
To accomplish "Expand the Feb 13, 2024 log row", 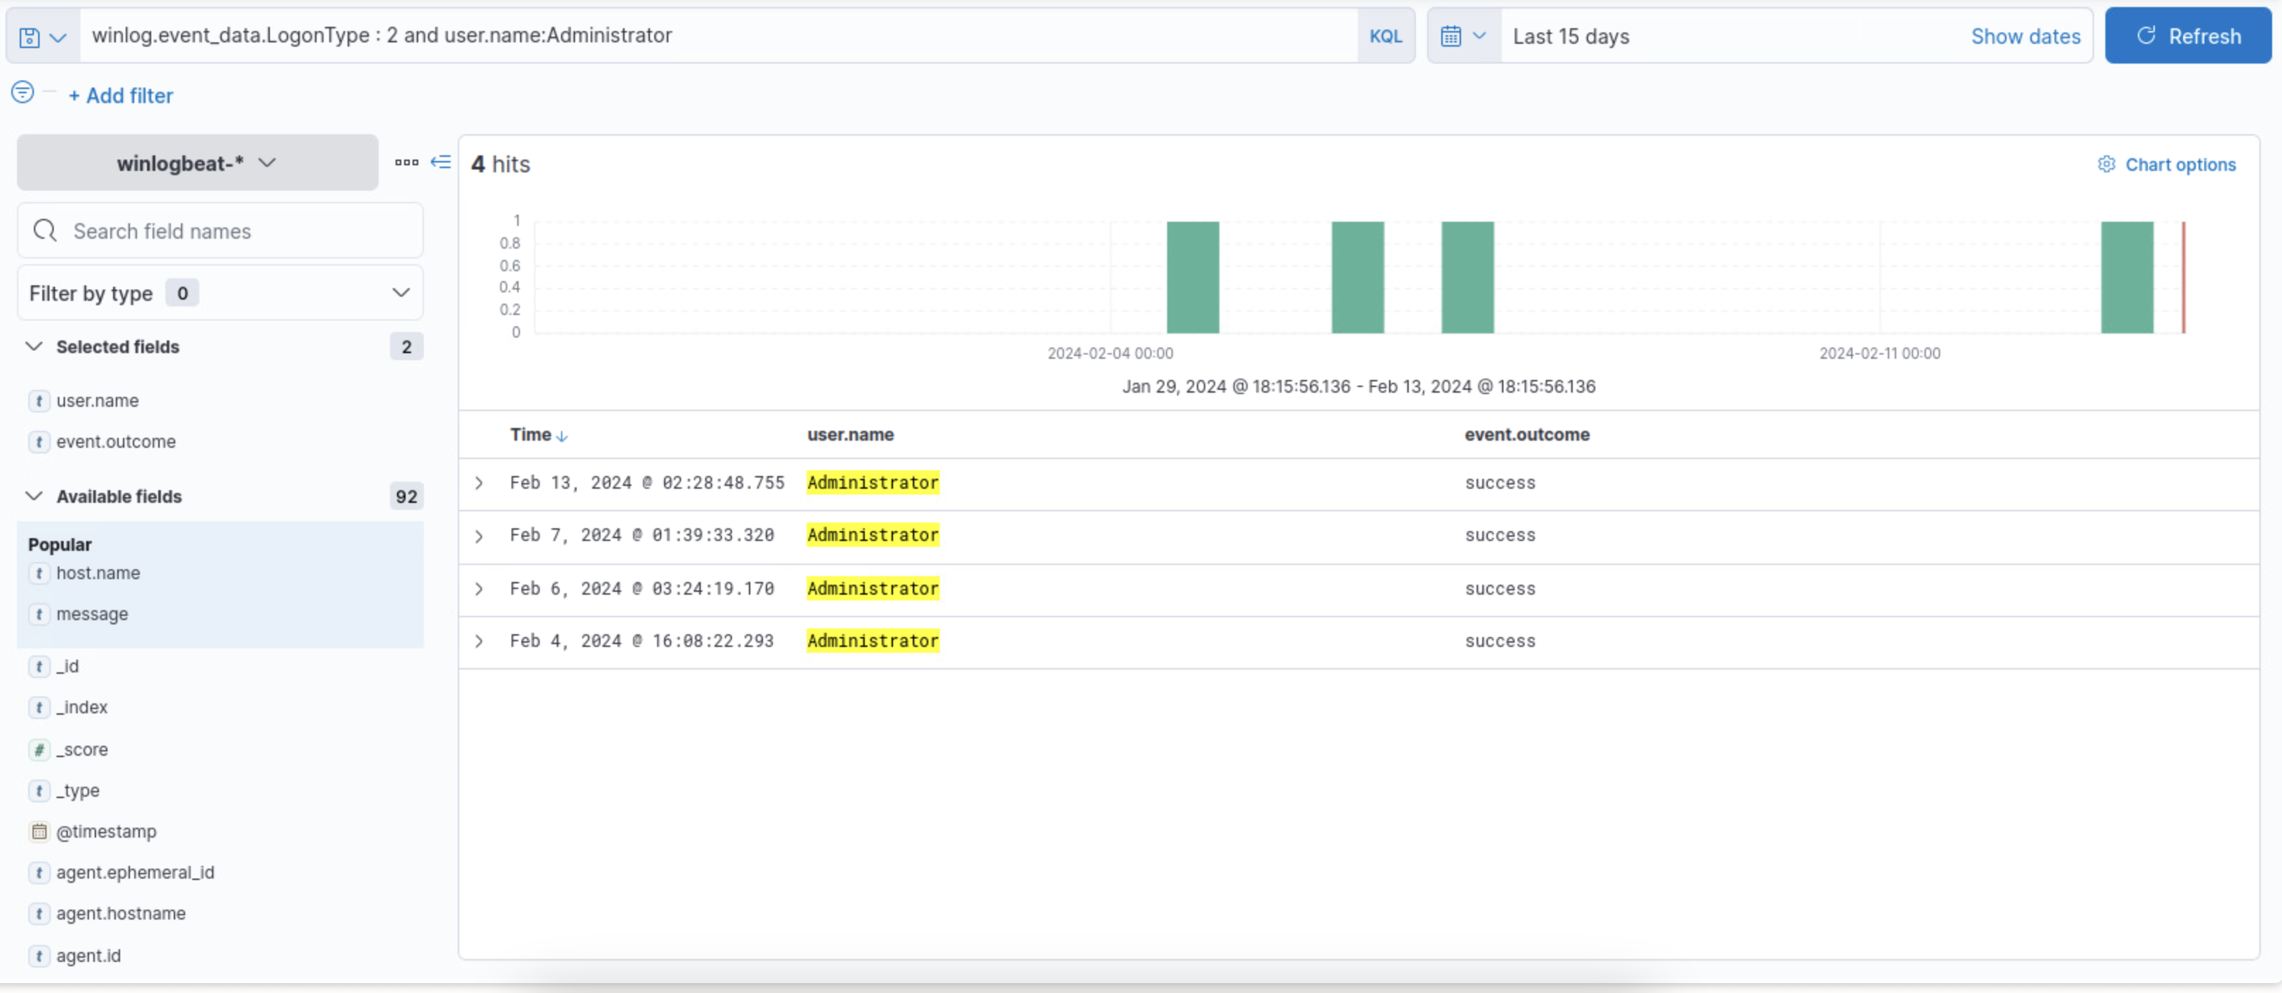I will coord(479,483).
